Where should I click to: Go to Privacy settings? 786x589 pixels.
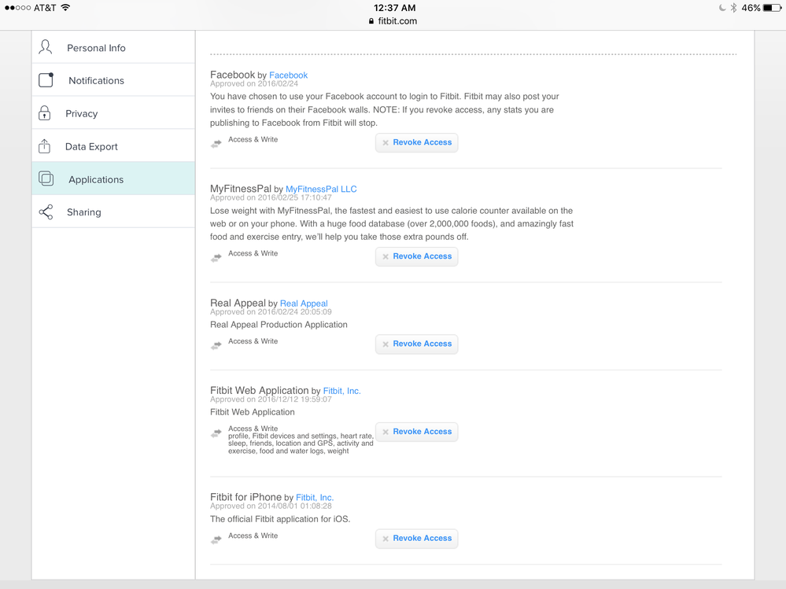pos(113,112)
